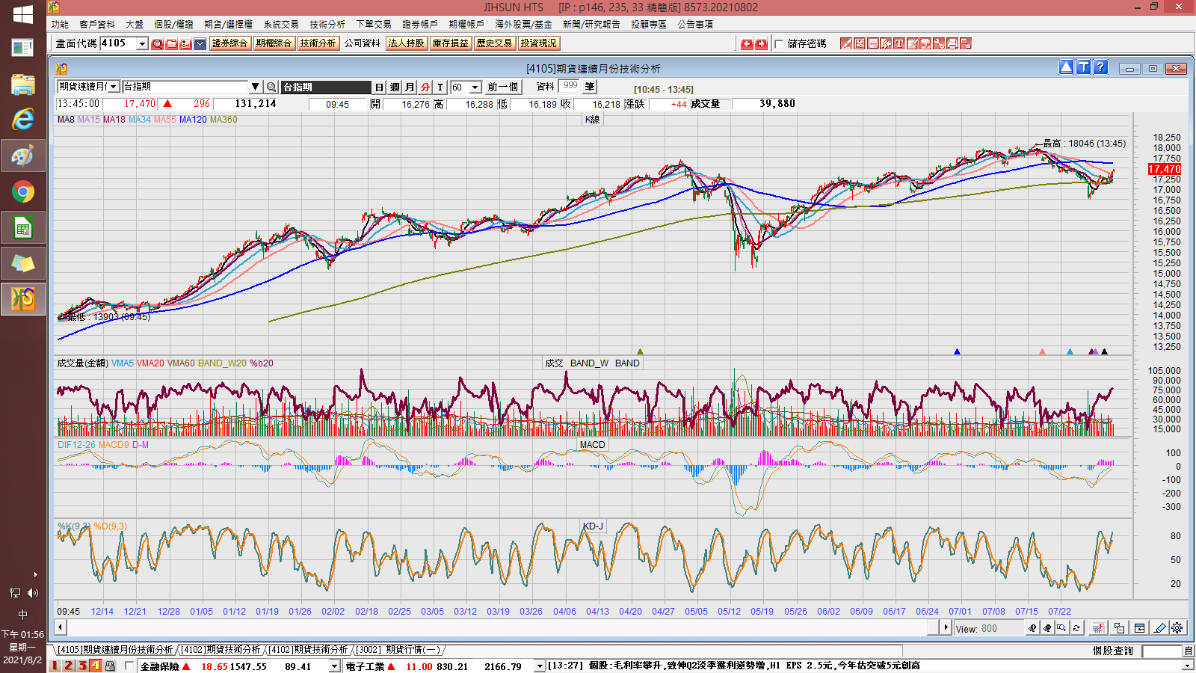
Task: Open the help question mark icon in chart header
Action: 1100,67
